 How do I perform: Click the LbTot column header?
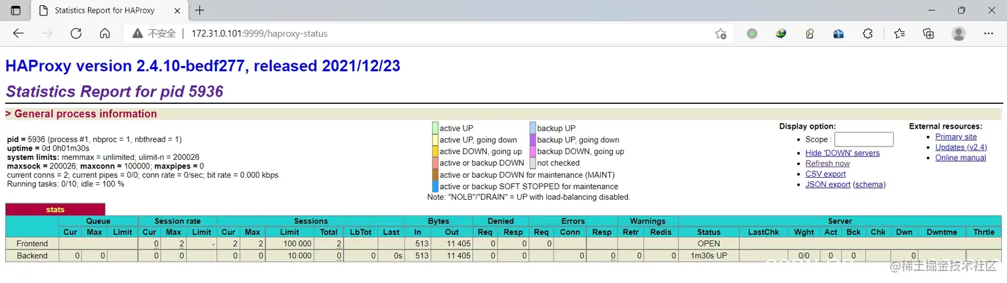tap(362, 232)
